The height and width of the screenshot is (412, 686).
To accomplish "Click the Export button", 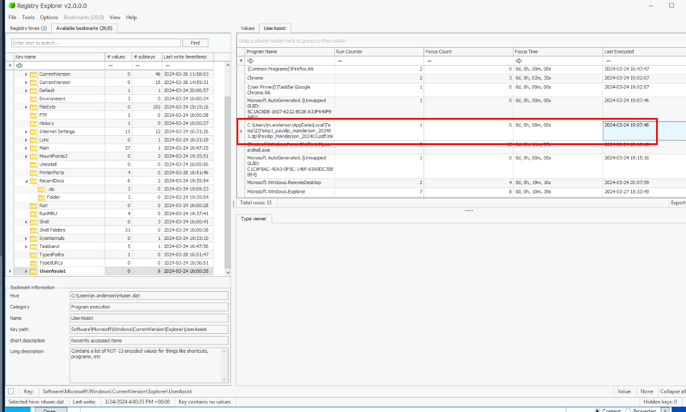I will (678, 203).
